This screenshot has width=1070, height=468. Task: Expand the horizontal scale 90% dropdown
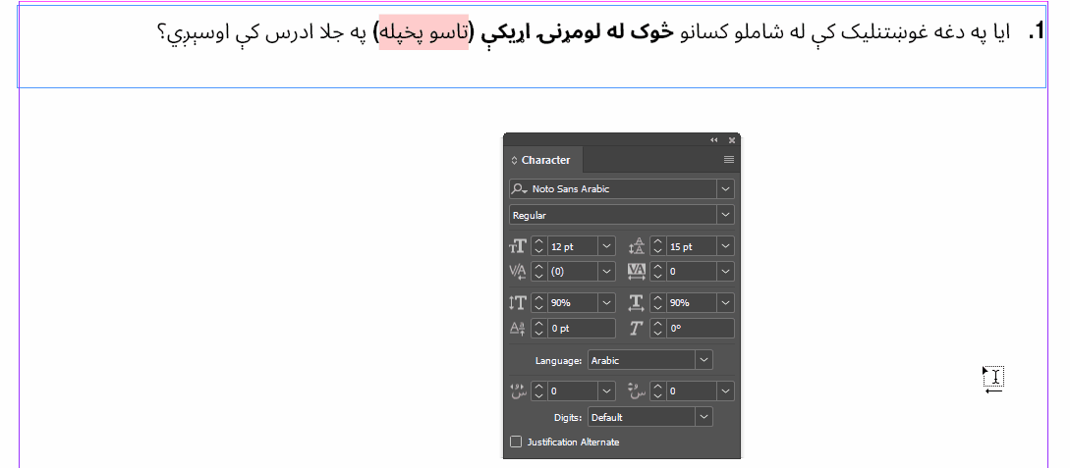pos(726,302)
